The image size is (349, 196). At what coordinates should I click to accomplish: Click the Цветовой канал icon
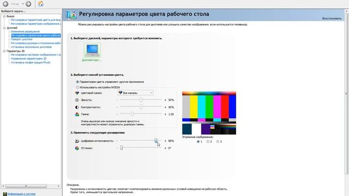point(77,93)
